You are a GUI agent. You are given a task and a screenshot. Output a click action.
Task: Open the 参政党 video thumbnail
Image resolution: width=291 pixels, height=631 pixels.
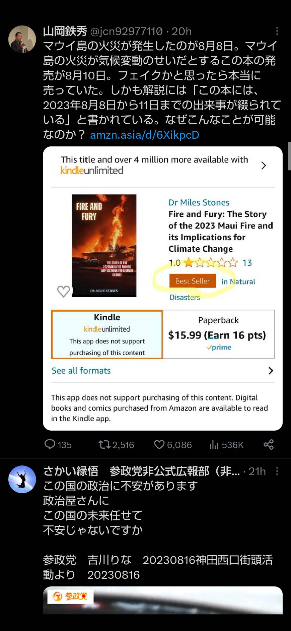pyautogui.click(x=163, y=600)
